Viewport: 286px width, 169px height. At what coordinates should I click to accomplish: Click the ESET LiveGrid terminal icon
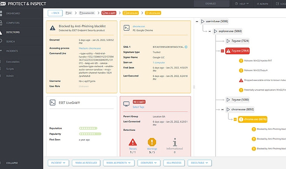pos(53,102)
